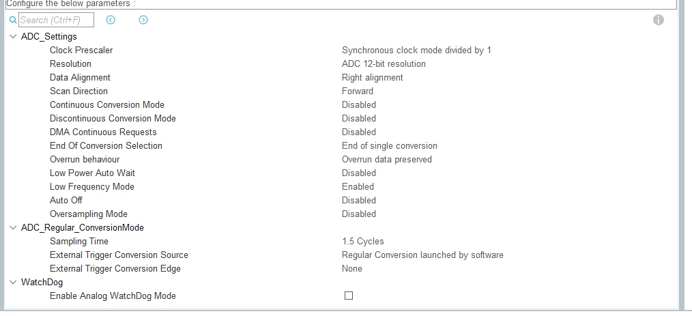Select the DMA Continuous Requests row

tap(341, 132)
